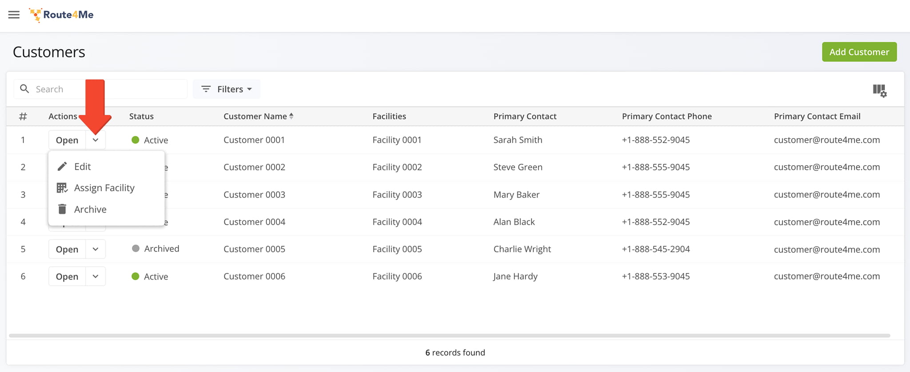Select the Customer 0002 name cell

click(x=254, y=167)
